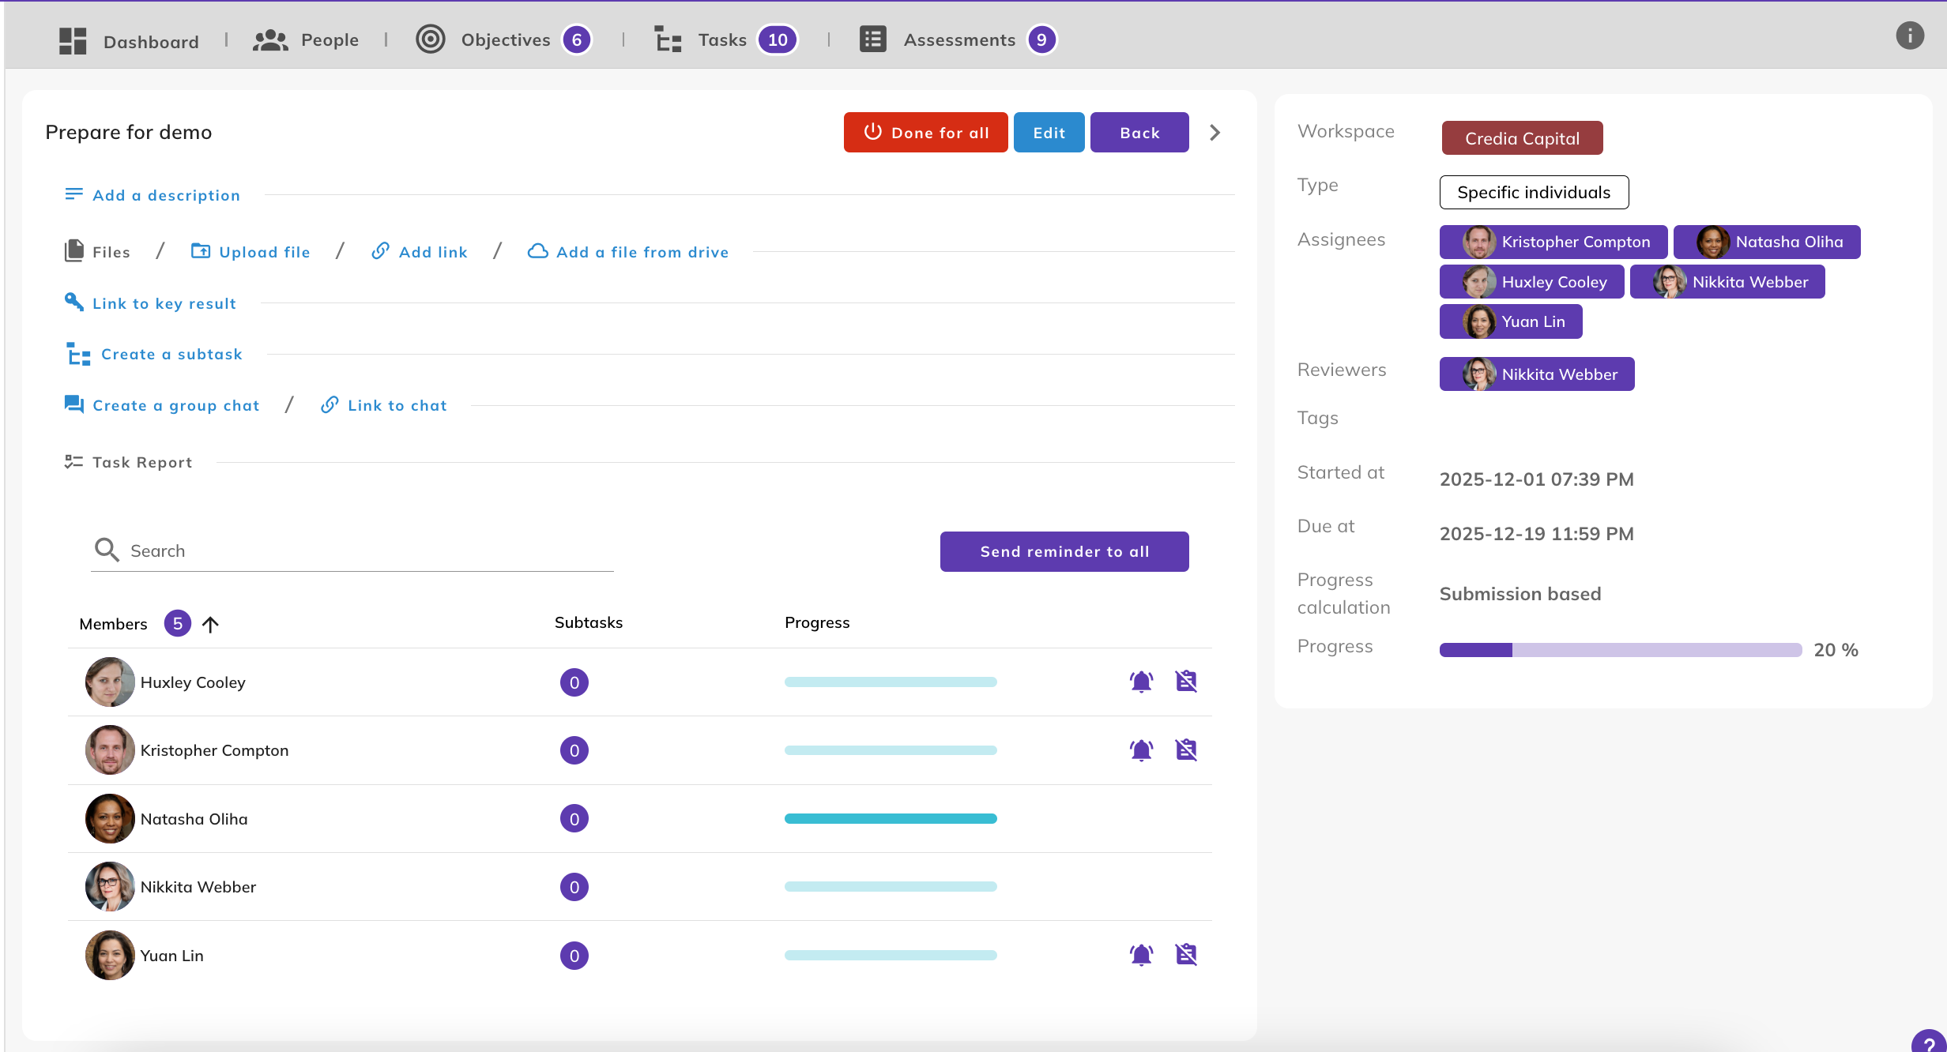Click the Dashboard grid icon
1947x1052 pixels.
[73, 40]
